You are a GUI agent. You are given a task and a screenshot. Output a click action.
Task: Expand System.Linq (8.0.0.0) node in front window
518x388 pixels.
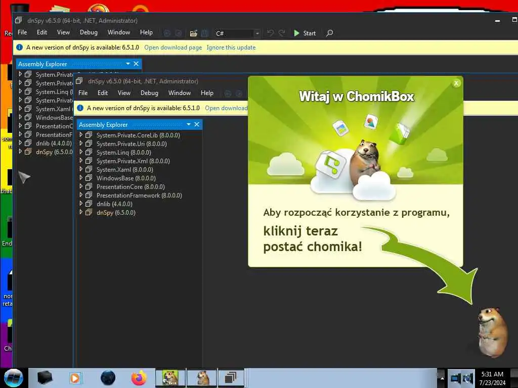tap(80, 152)
